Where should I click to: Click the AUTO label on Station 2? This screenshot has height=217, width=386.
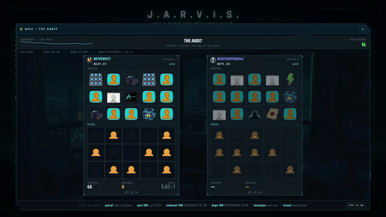tap(296, 64)
